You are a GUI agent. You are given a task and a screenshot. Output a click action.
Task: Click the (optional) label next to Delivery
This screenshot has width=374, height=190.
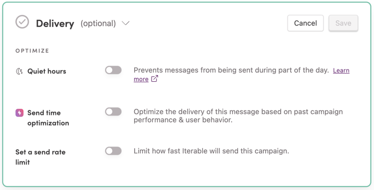pos(98,23)
